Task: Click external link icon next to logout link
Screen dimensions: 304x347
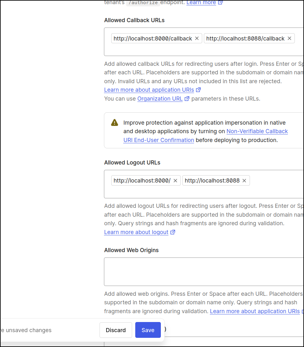Action: (173, 232)
